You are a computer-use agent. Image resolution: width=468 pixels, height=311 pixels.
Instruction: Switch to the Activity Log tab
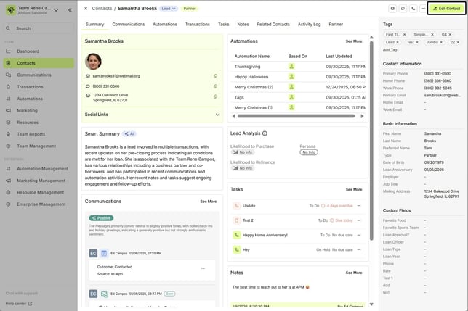309,24
